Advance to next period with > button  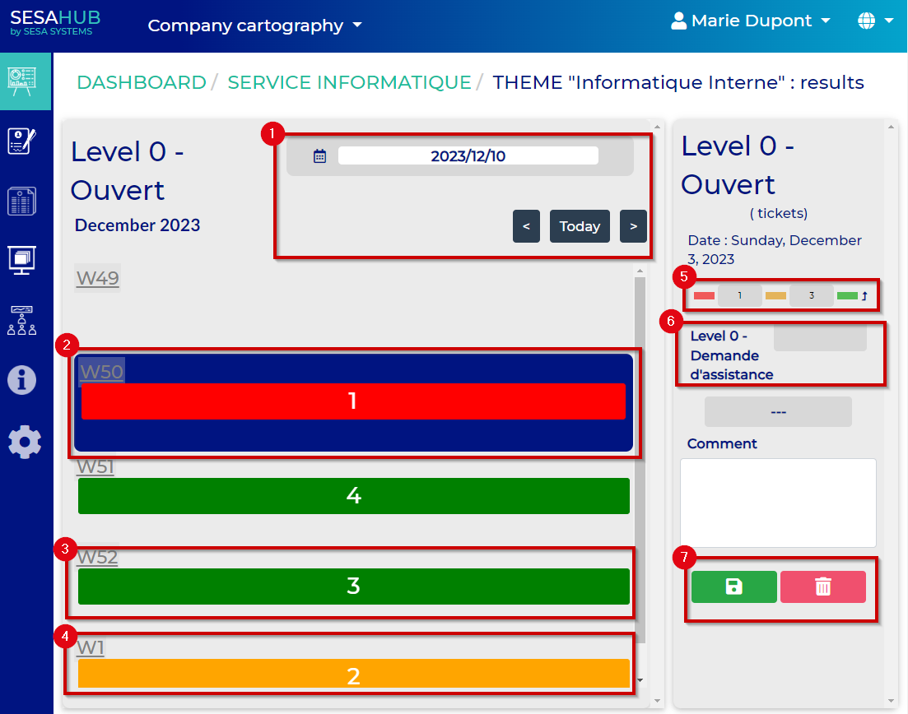coord(633,226)
